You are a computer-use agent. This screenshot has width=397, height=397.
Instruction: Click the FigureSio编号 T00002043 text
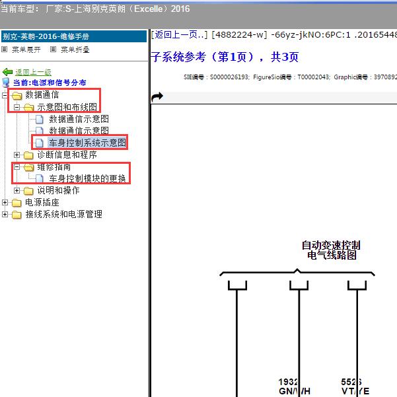click(x=291, y=77)
